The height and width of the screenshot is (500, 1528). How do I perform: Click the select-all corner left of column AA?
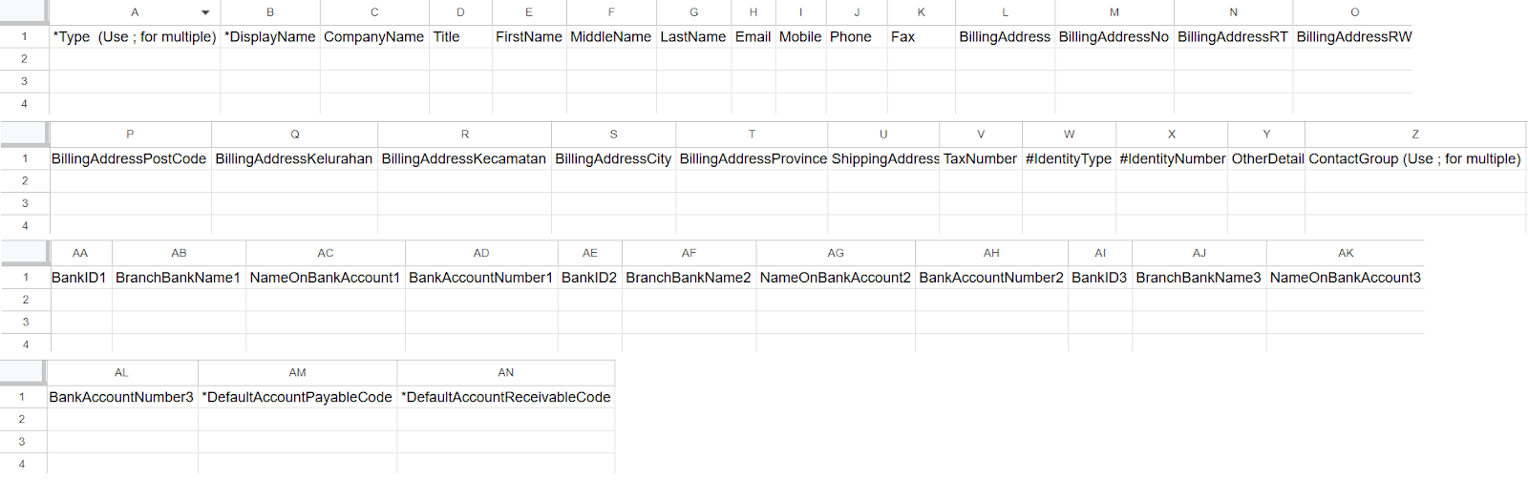point(24,253)
